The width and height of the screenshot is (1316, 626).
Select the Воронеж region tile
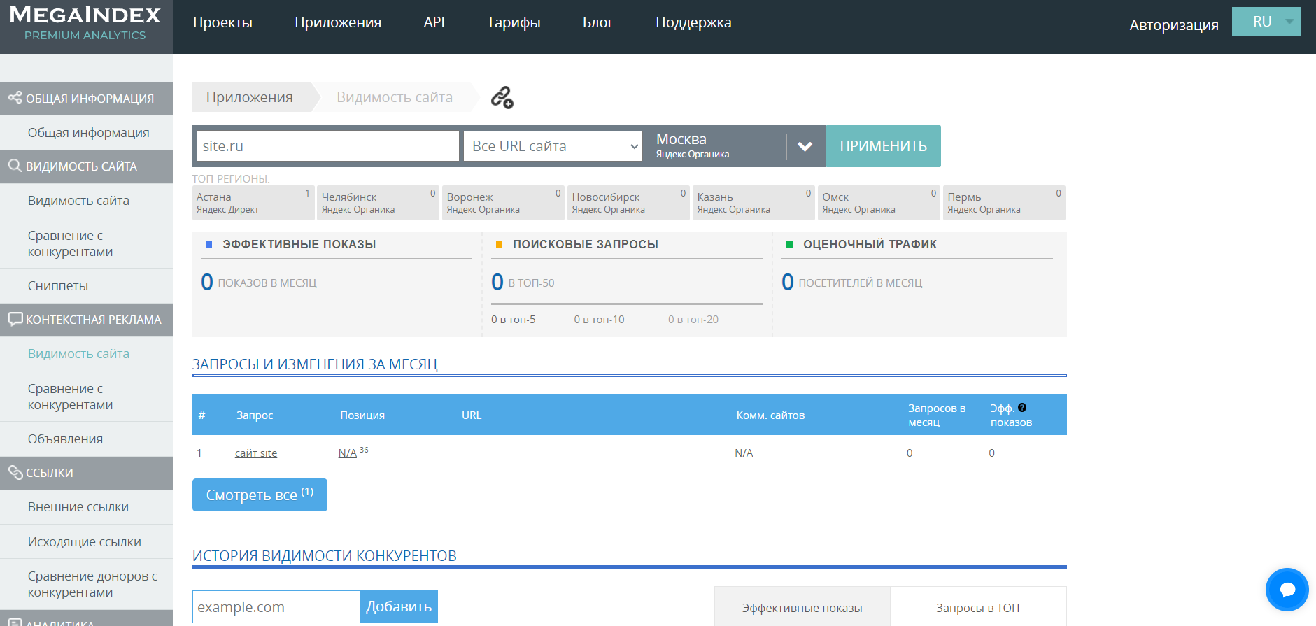[504, 203]
